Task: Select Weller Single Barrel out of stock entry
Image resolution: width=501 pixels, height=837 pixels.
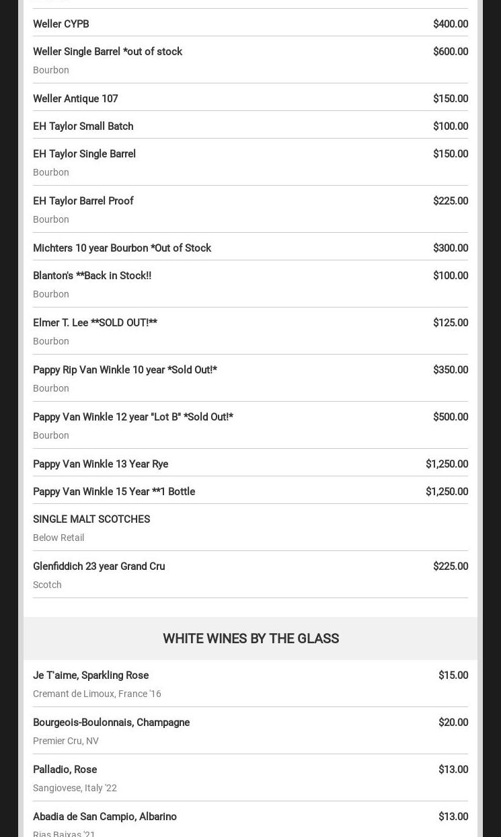Action: click(x=108, y=52)
